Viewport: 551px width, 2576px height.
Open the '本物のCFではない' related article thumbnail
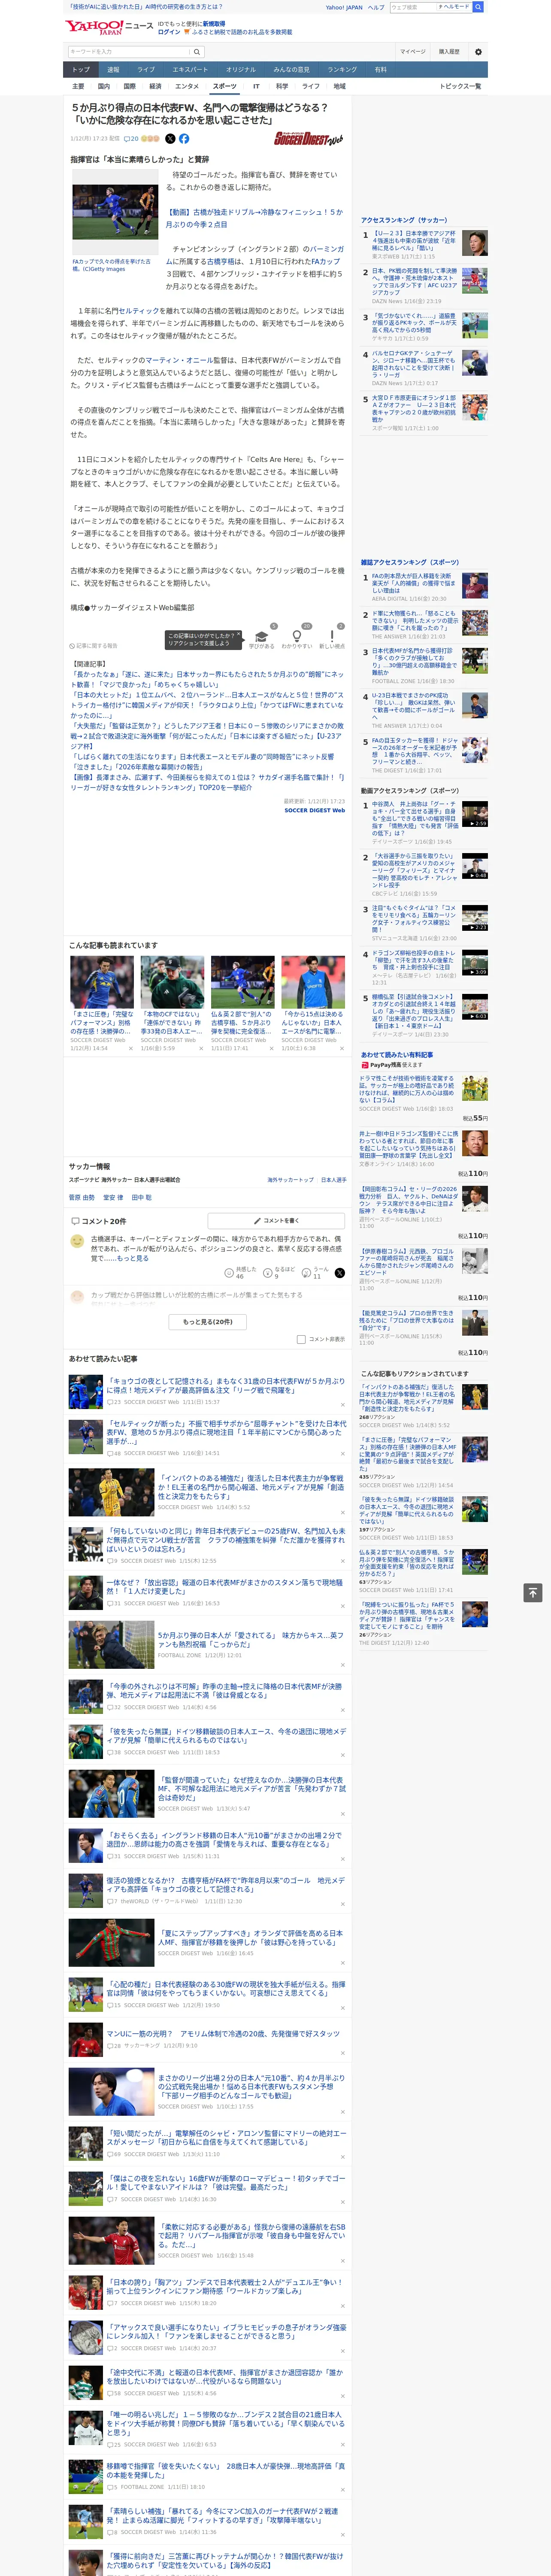coord(172,981)
